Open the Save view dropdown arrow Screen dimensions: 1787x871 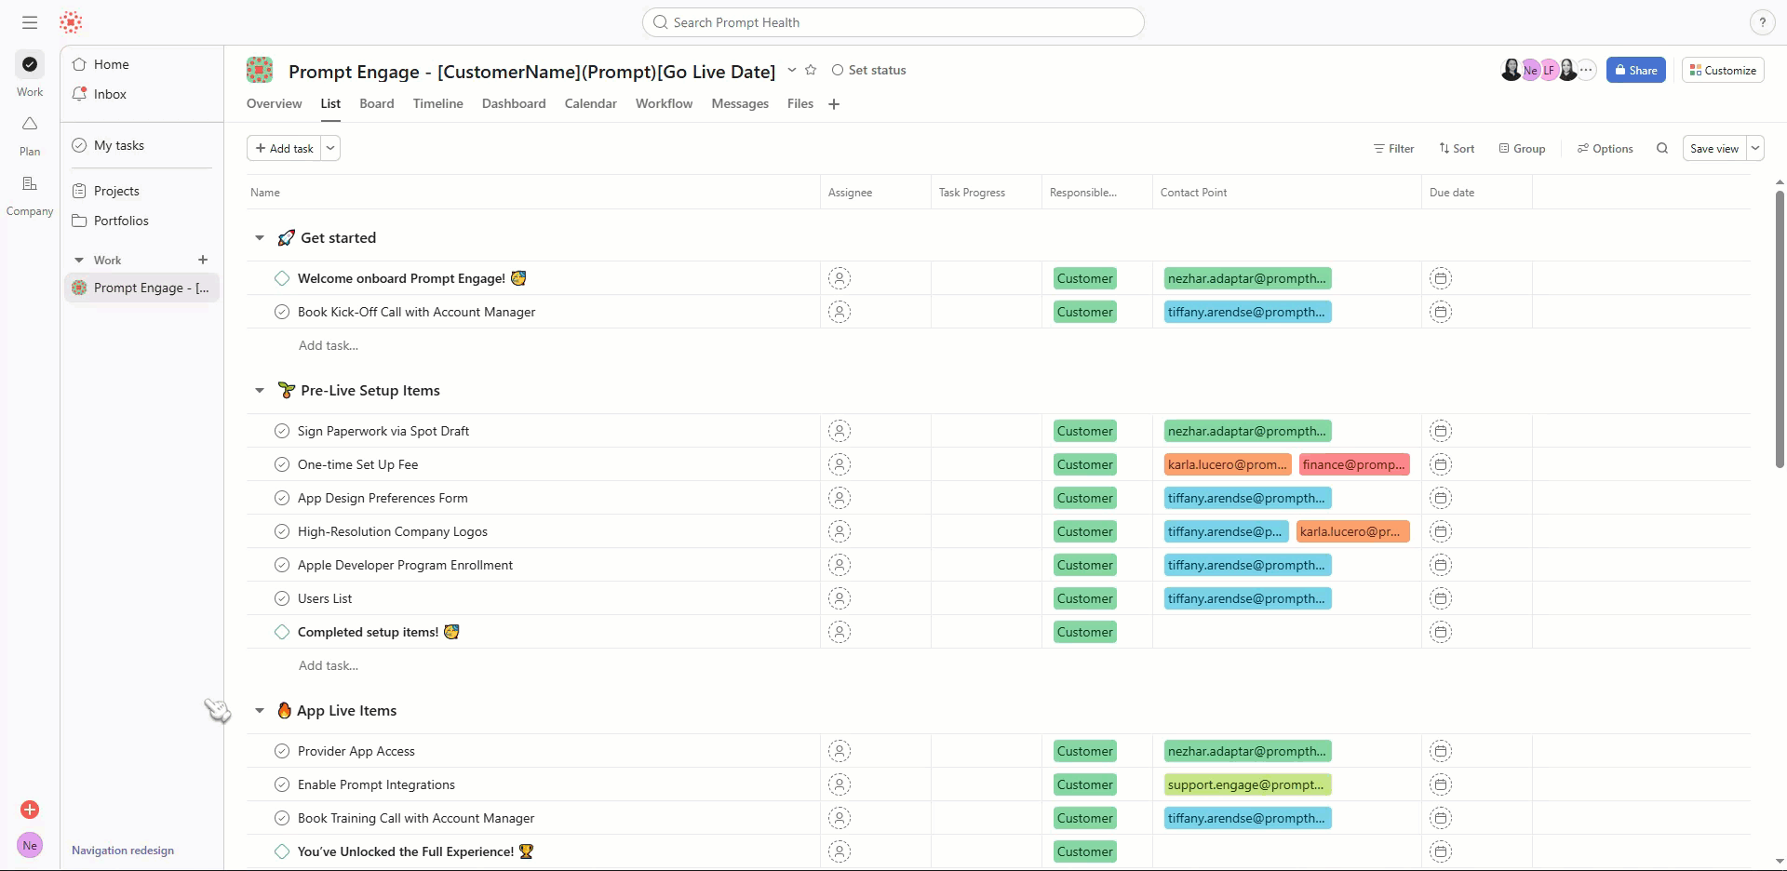click(x=1754, y=148)
